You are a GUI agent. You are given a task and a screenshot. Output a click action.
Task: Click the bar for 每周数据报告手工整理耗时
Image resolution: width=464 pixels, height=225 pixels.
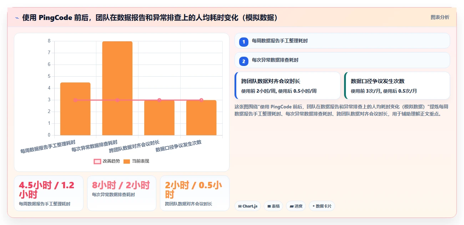pyautogui.click(x=75, y=109)
